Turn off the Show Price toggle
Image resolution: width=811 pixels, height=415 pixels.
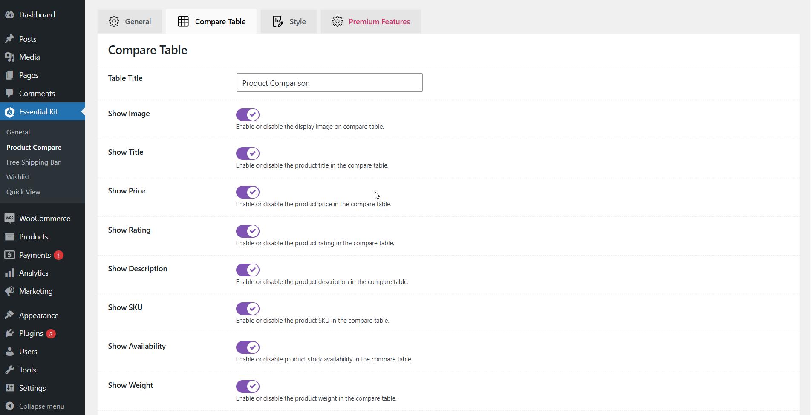click(248, 192)
